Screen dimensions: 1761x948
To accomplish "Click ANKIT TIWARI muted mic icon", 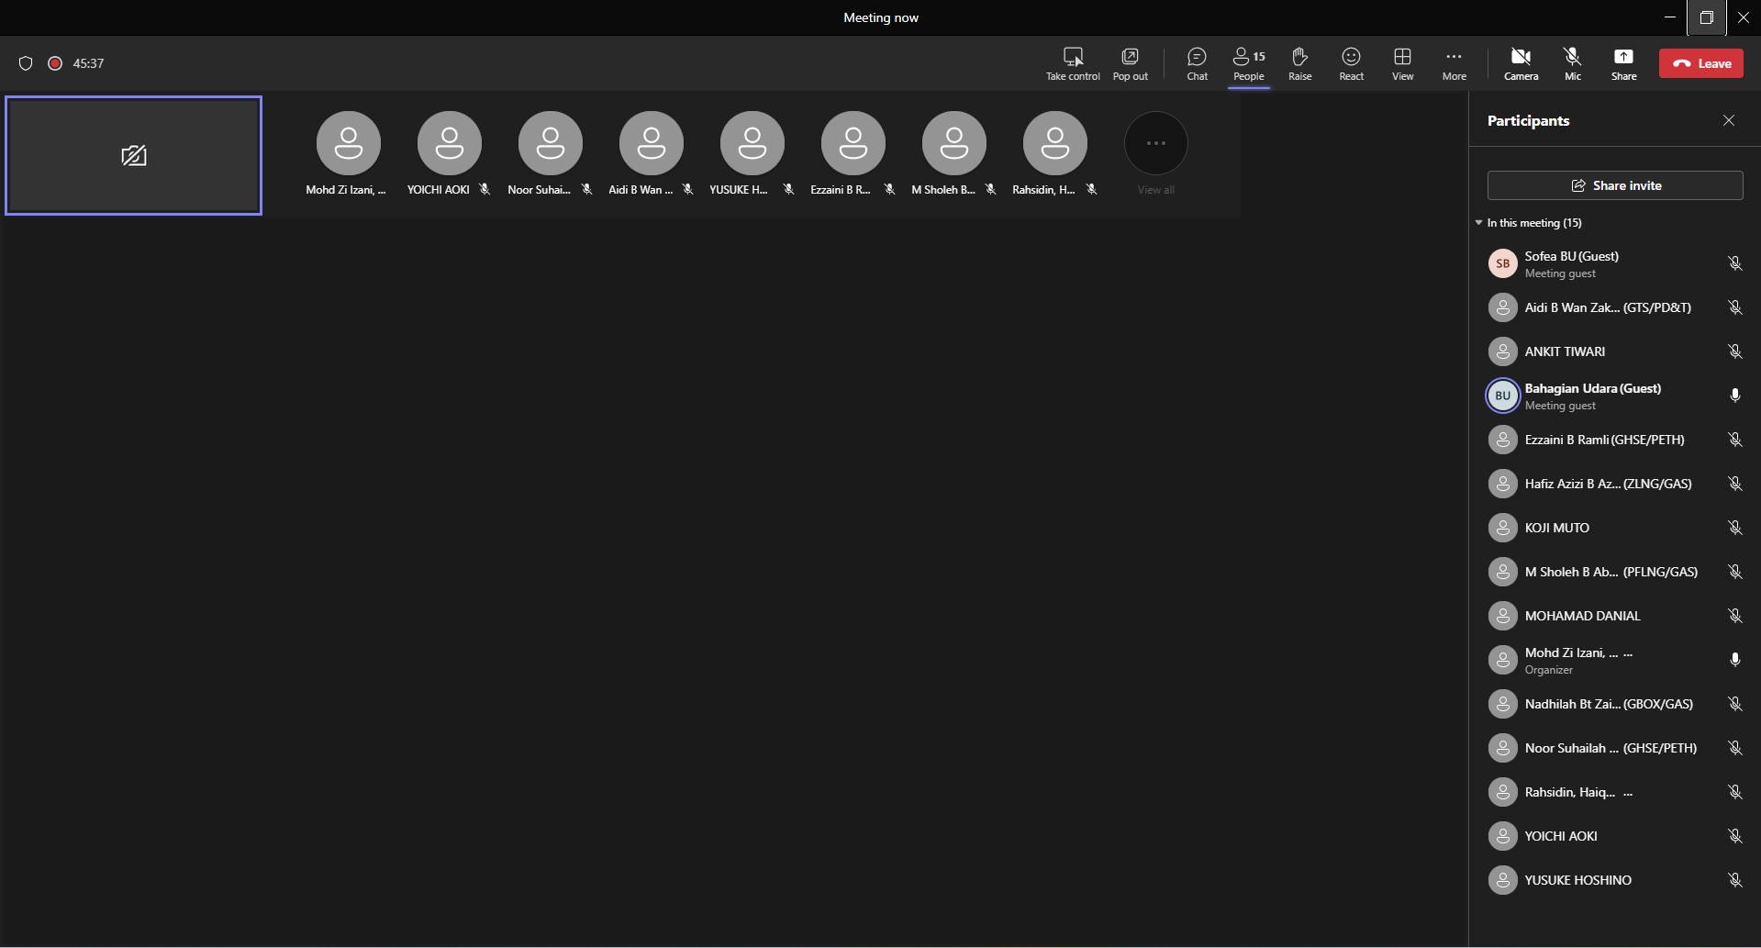I will point(1734,351).
